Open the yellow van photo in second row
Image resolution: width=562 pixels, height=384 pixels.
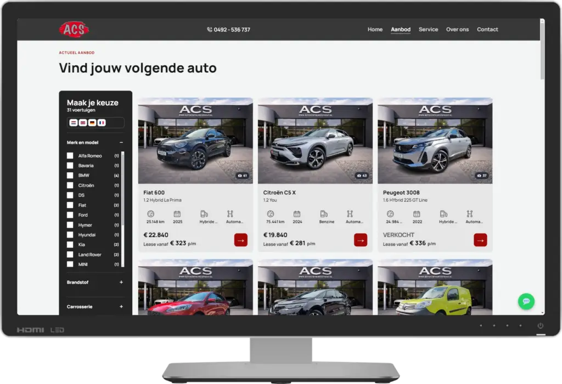tap(435, 287)
